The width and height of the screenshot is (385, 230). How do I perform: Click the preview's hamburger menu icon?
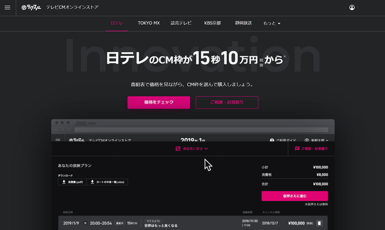coord(58,140)
